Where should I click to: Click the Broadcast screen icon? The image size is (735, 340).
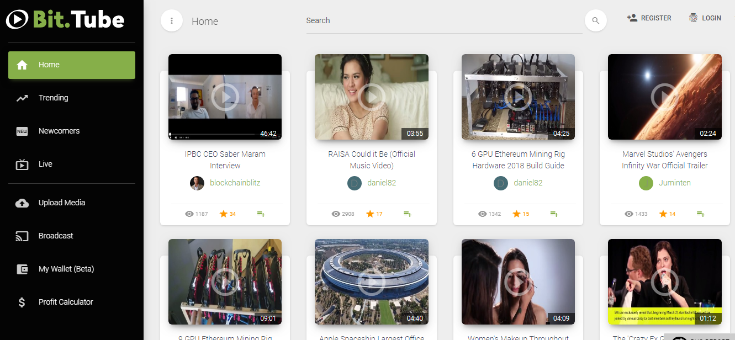coord(22,236)
